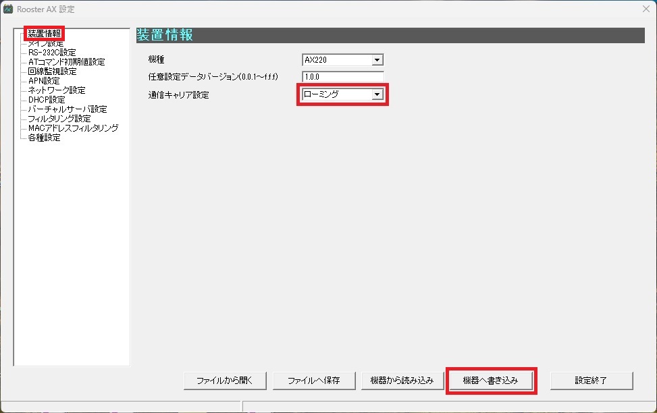Select 装置情報 in the settings tree
The image size is (657, 413).
click(45, 34)
